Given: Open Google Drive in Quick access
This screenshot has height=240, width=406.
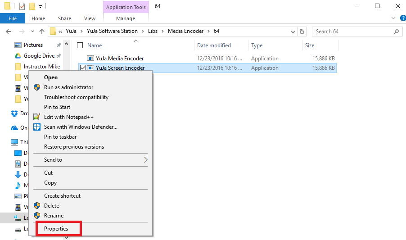Looking at the screenshot, I should (x=39, y=56).
